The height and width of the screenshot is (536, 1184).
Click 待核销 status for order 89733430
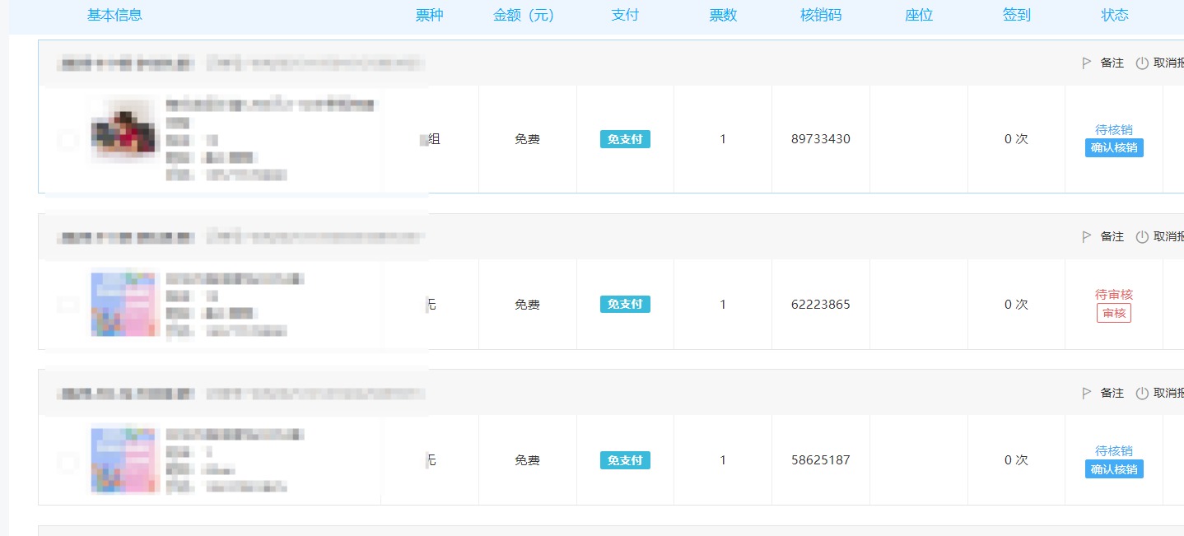[x=1114, y=130]
